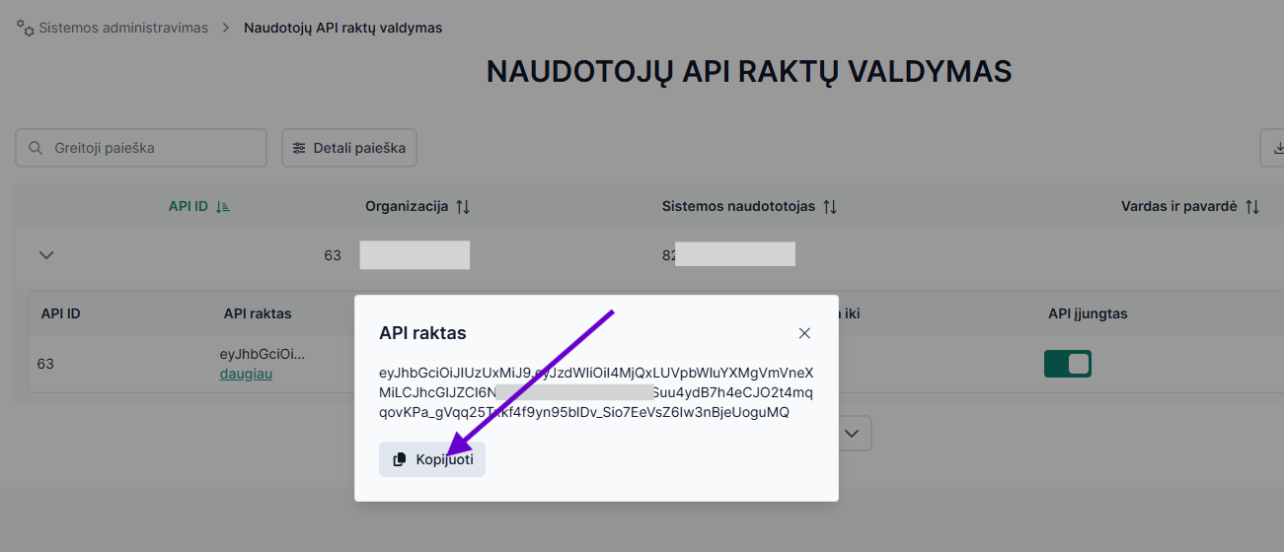Click the truncated eyJhbGciOi... key text
Screen dimensions: 1284x552
point(263,354)
